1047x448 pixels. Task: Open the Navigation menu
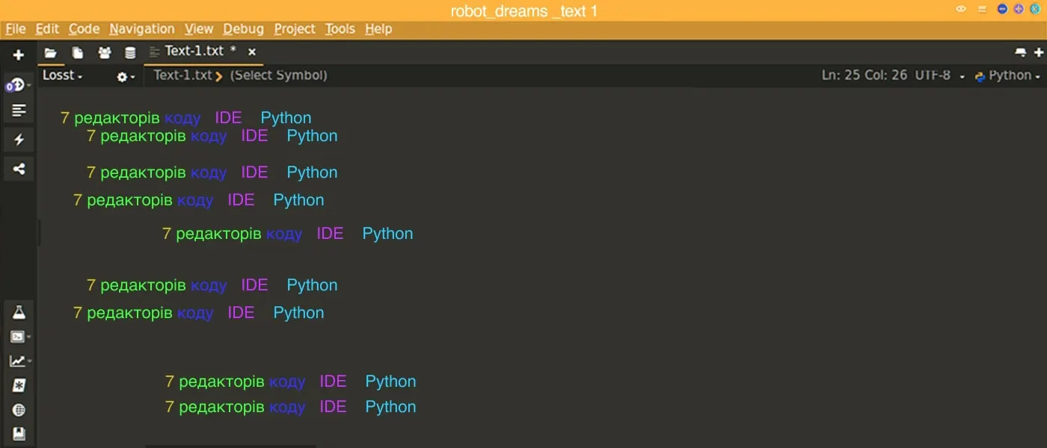tap(141, 28)
